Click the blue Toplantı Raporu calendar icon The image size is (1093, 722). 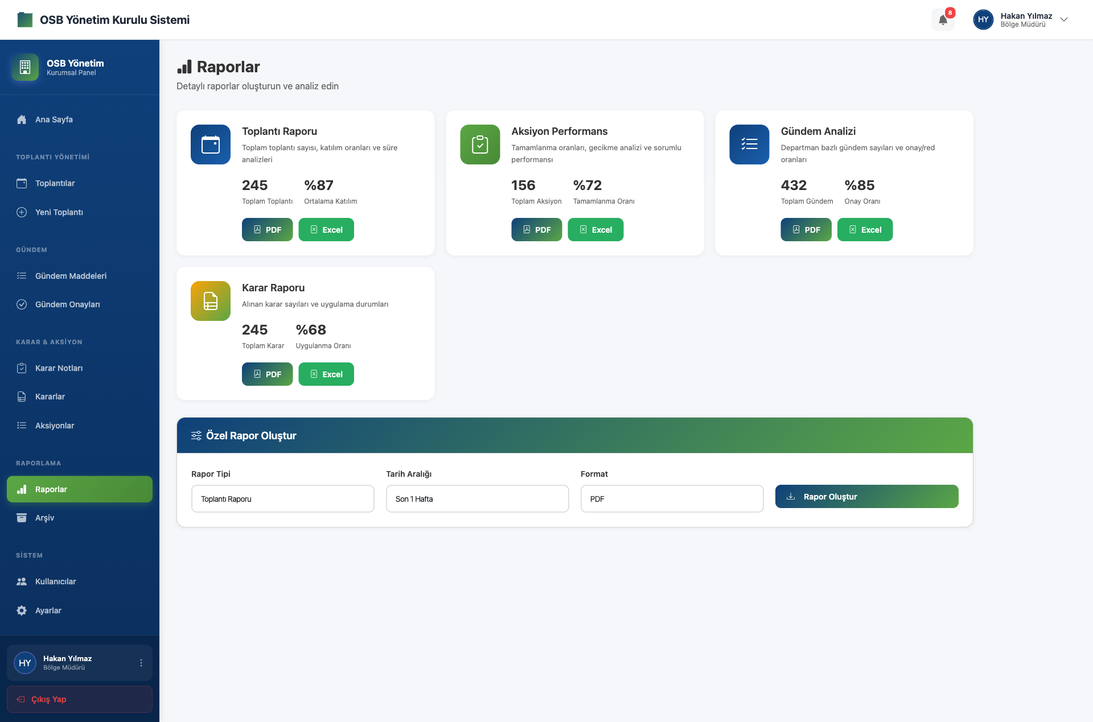211,145
